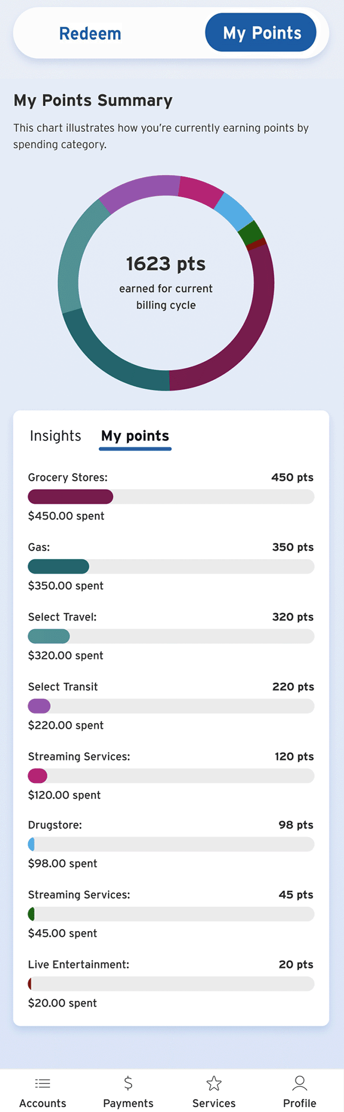
Task: Click the Grocery Stores progress bar
Action: [171, 496]
